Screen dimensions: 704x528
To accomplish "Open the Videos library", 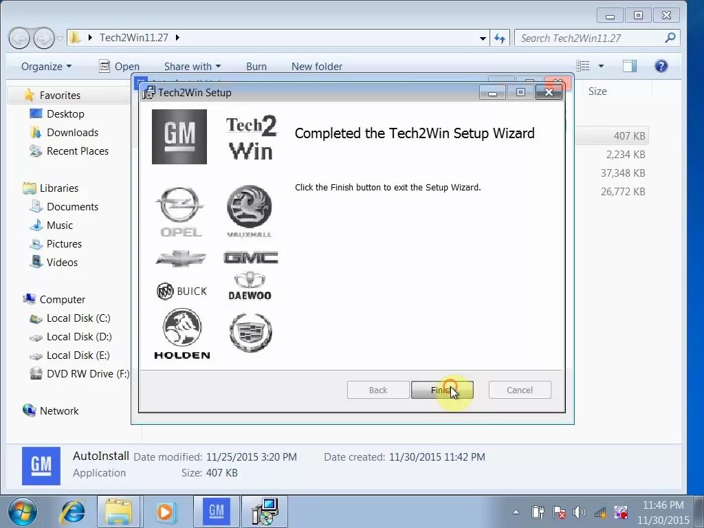I will tap(62, 262).
